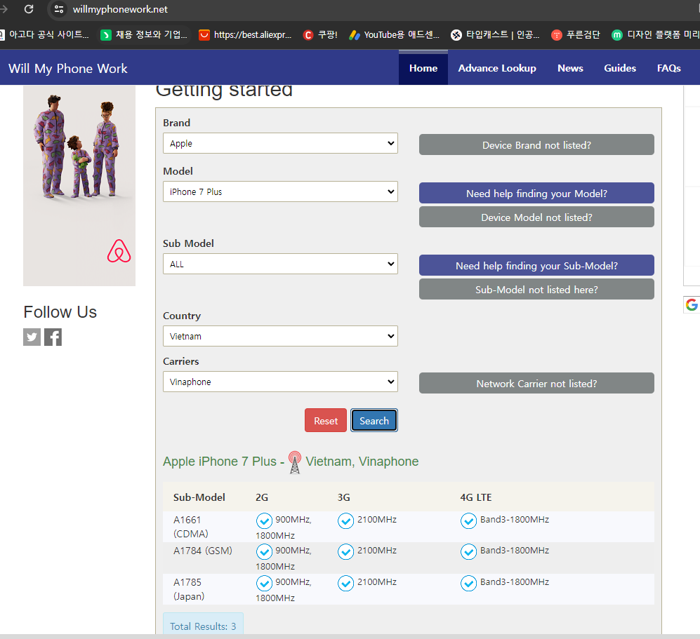Open the Coupang bookmark icon
The width and height of the screenshot is (700, 639).
point(308,35)
